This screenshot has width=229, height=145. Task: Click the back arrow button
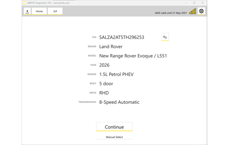tap(27, 11)
